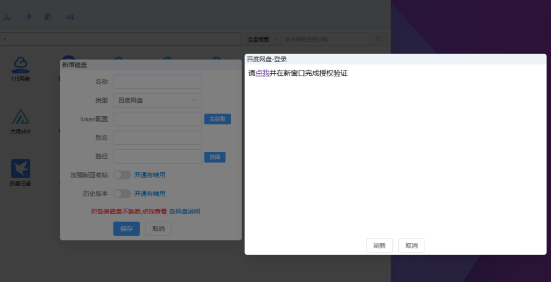
Task: Click the rename toolbar icon
Action: point(70,17)
